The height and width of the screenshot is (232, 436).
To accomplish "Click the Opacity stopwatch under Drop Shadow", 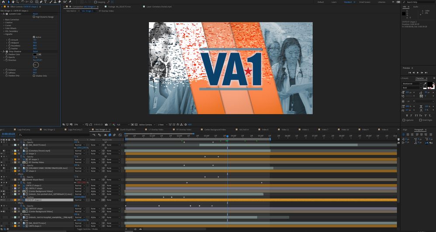I will pyautogui.click(x=7, y=57).
